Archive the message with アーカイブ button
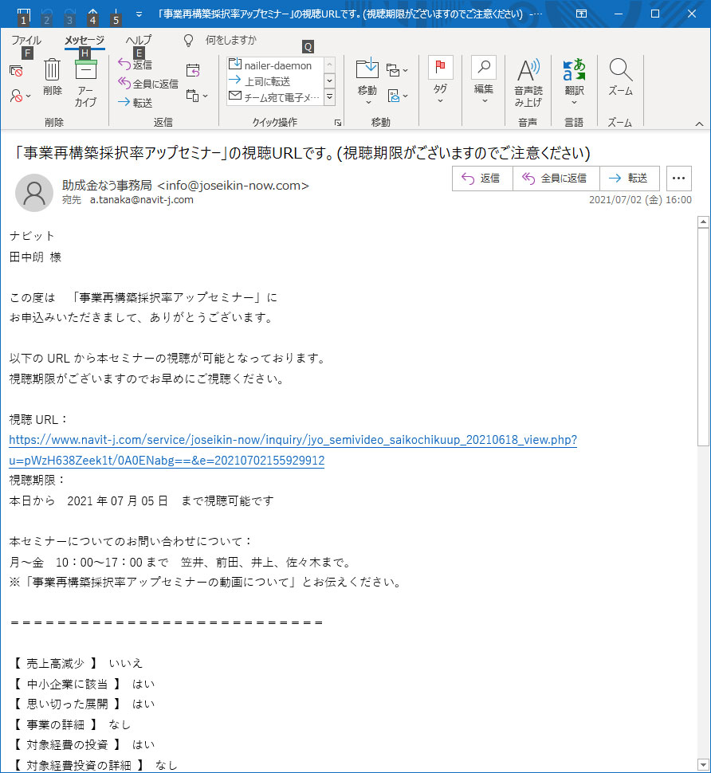Image resolution: width=711 pixels, height=773 pixels. (x=85, y=82)
